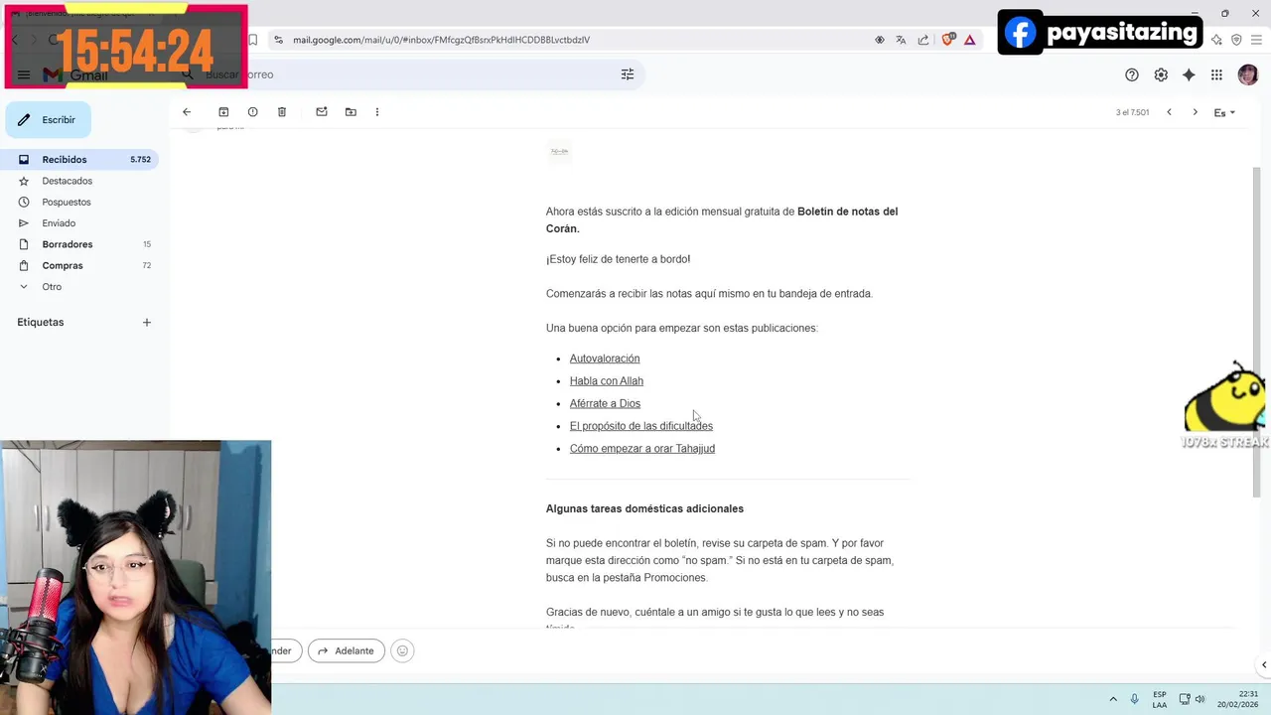Viewport: 1271px width, 715px height.
Task: Move email to a folder
Action: [x=351, y=112]
